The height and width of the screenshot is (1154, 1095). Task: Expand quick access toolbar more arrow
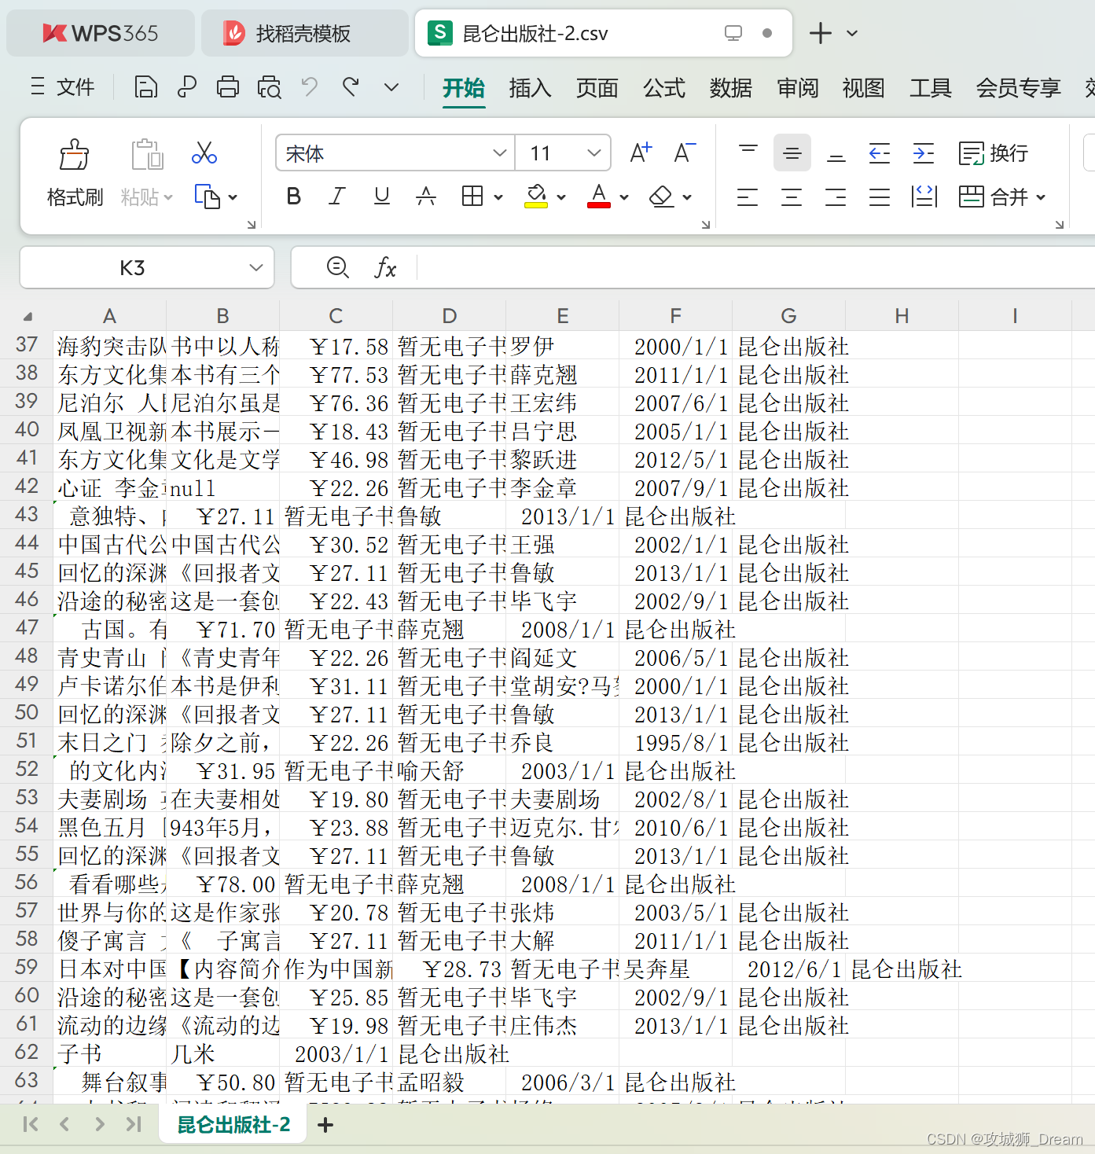(391, 86)
